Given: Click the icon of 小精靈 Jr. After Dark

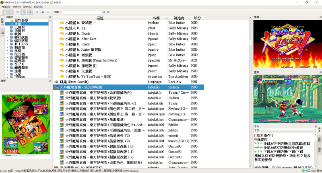Looking at the screenshot, I should pos(62,39).
